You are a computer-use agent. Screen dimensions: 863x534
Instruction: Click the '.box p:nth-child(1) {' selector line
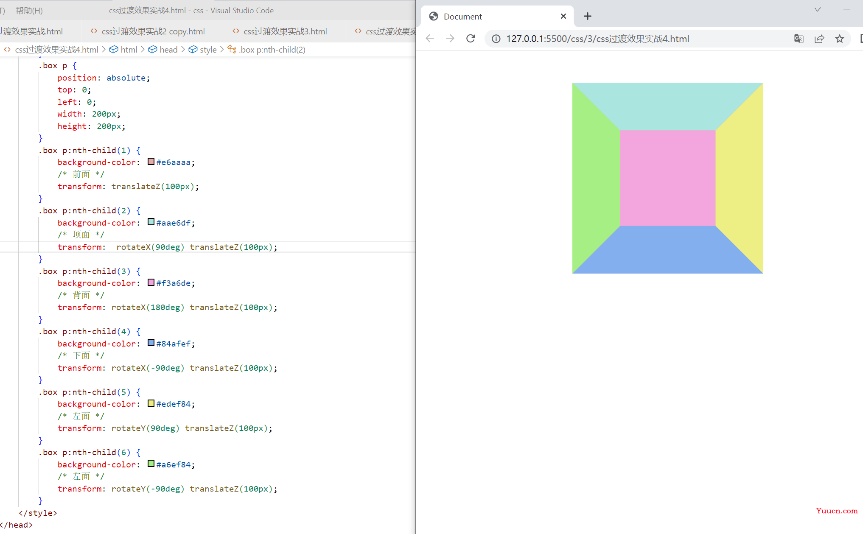coord(90,150)
